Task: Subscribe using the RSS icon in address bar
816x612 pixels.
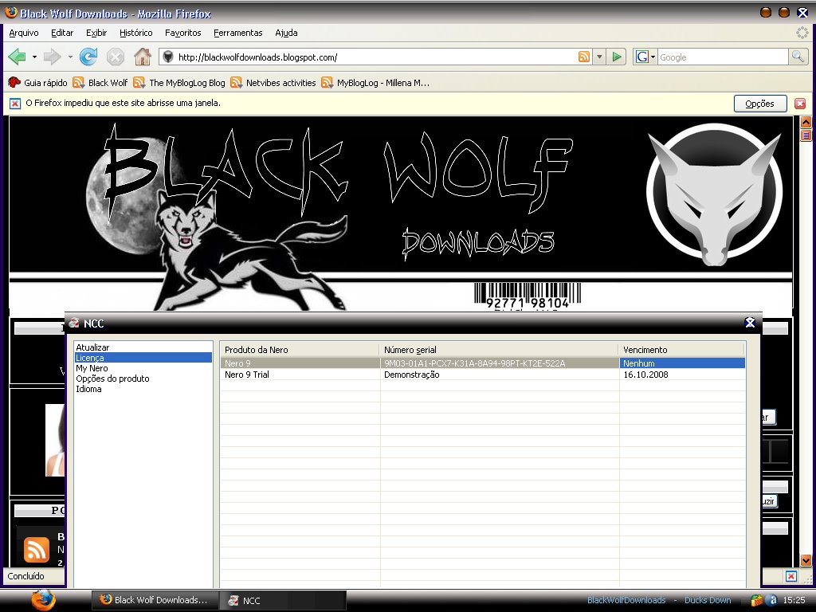Action: [x=584, y=57]
